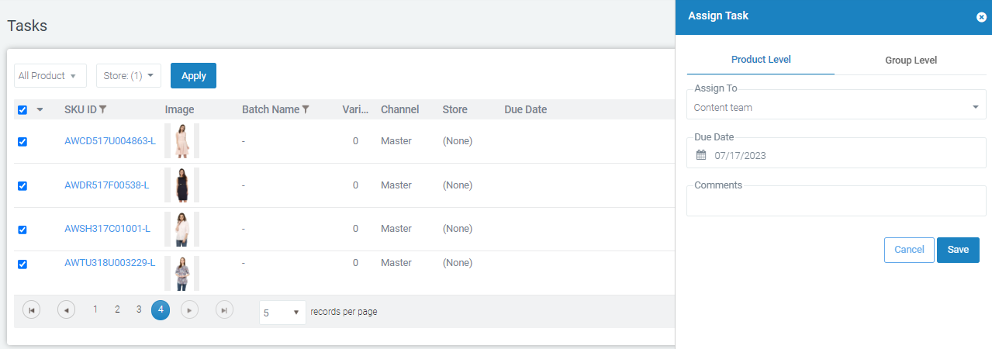The width and height of the screenshot is (992, 349).
Task: Open SKU link AWDR517F00538-L
Action: (x=107, y=185)
